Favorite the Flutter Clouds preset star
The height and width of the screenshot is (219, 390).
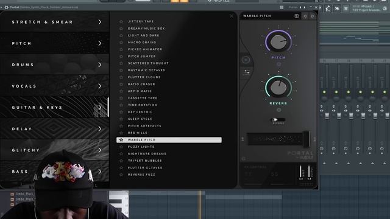coord(121,77)
